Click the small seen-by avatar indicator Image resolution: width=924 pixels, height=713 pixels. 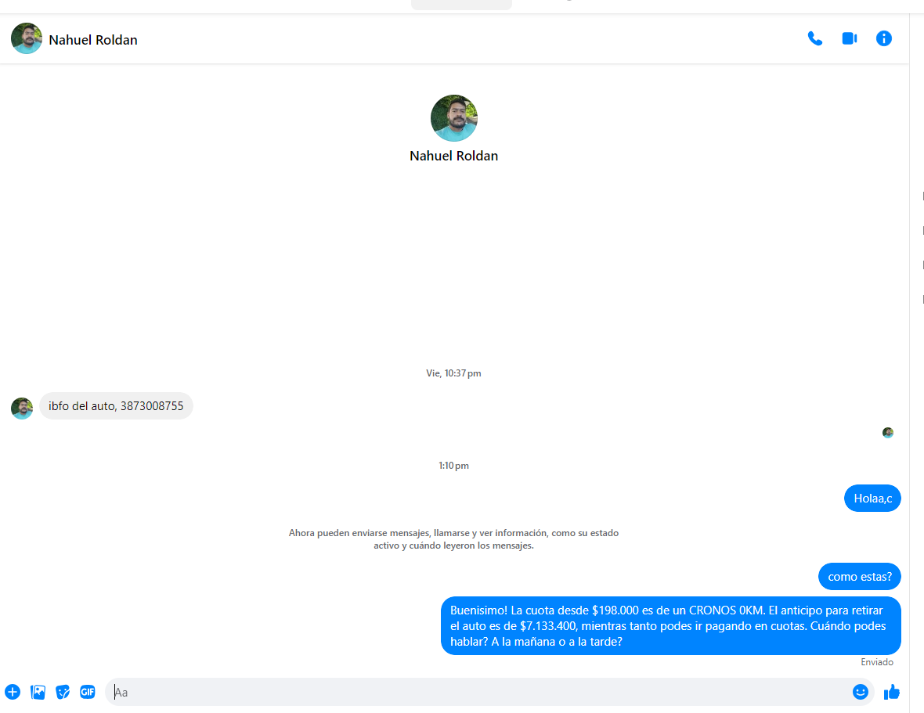click(887, 433)
